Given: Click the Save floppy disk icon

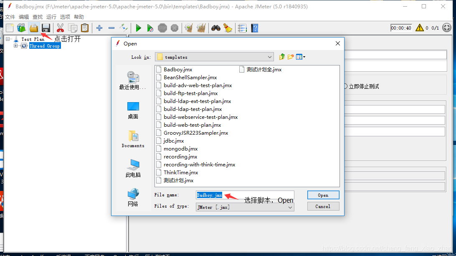Looking at the screenshot, I should (46, 28).
